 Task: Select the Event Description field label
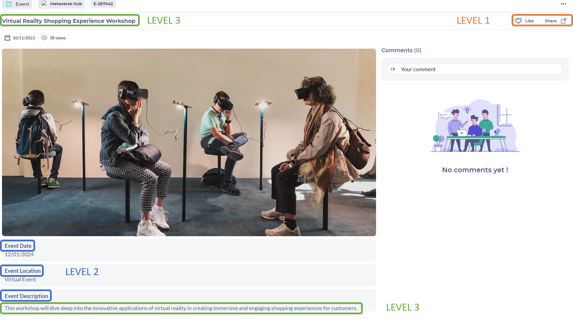26,296
